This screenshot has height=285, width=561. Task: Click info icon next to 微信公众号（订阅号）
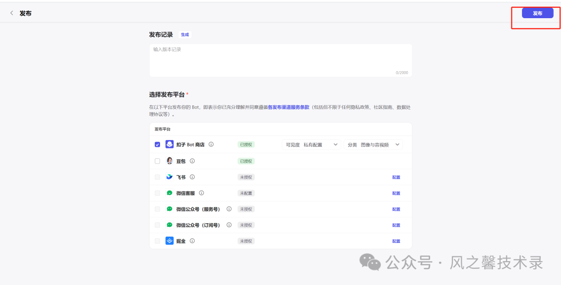(x=229, y=225)
